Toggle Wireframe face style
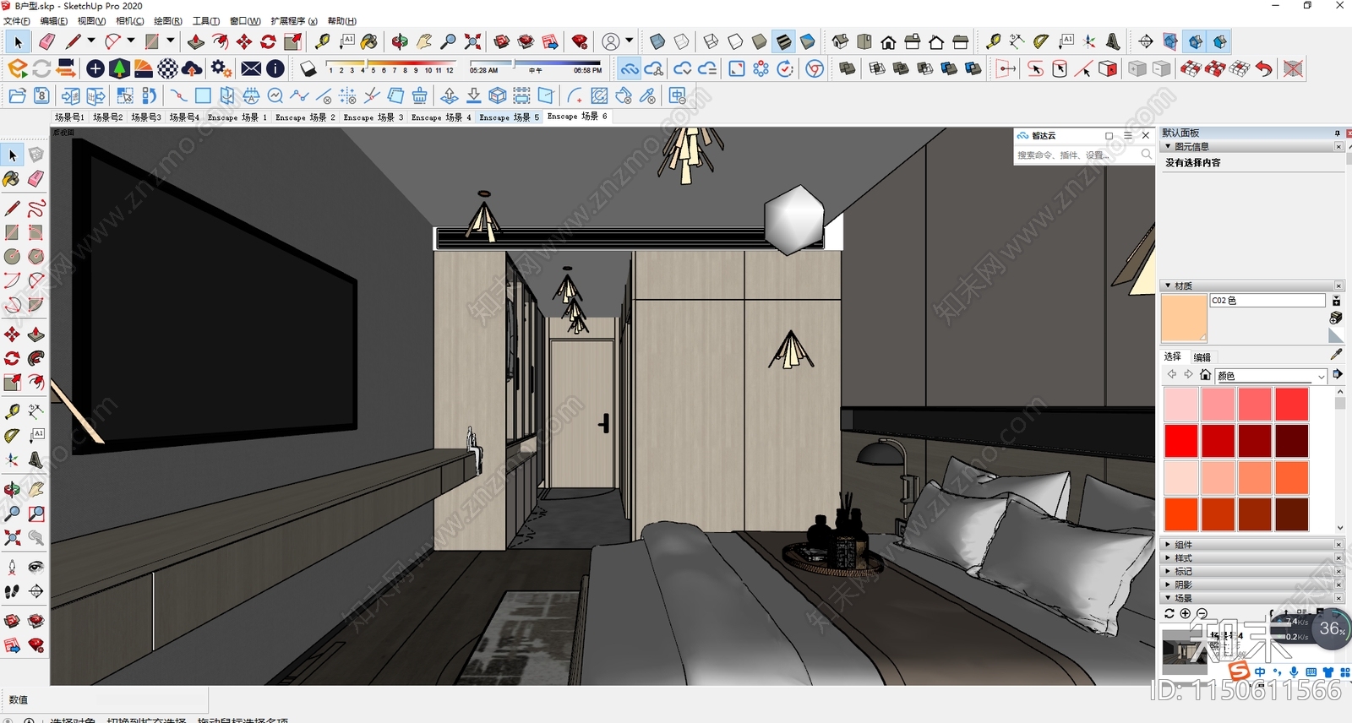The image size is (1352, 723). click(x=711, y=41)
